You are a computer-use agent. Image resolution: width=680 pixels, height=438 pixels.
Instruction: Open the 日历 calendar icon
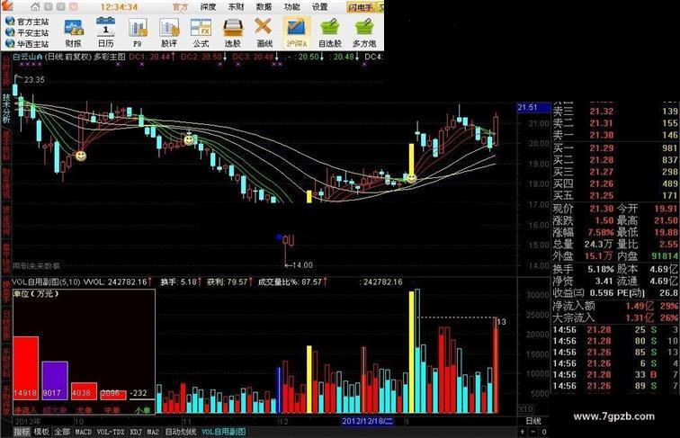pos(105,33)
